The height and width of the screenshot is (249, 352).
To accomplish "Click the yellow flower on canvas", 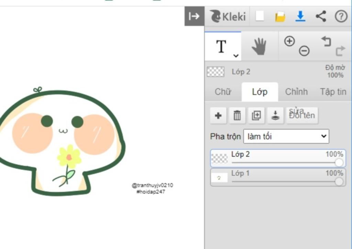I will [69, 157].
